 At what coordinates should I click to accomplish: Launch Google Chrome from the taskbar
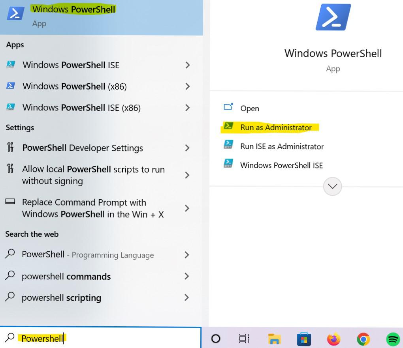point(363,339)
